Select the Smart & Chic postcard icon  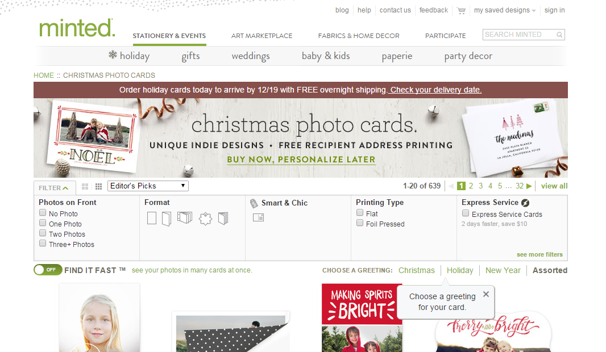point(258,217)
